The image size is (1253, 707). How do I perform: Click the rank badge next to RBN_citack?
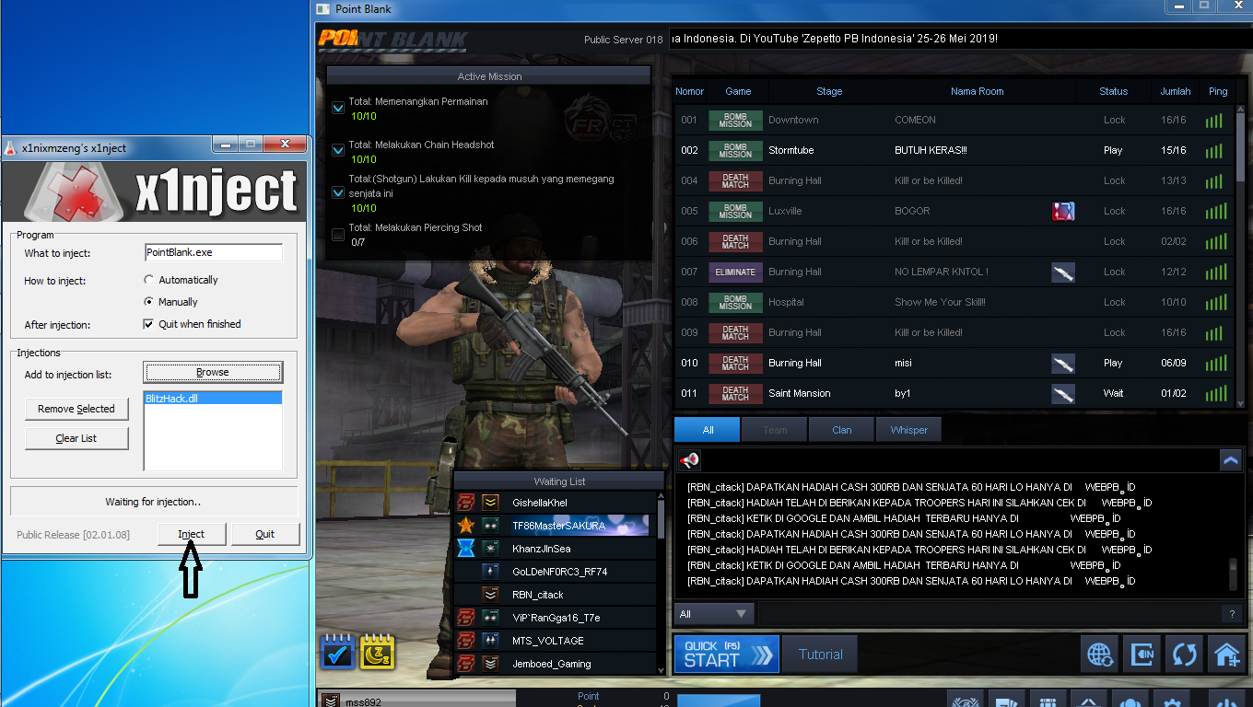pos(491,595)
